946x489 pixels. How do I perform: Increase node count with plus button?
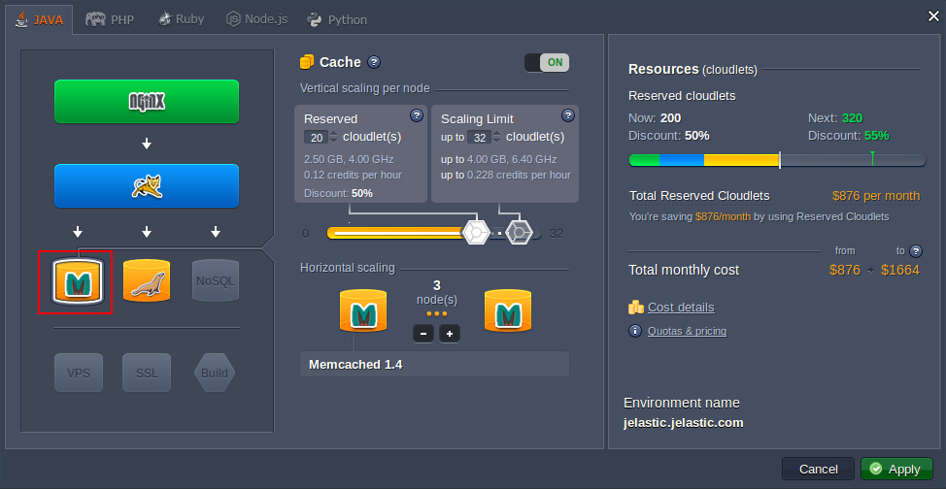[x=450, y=333]
